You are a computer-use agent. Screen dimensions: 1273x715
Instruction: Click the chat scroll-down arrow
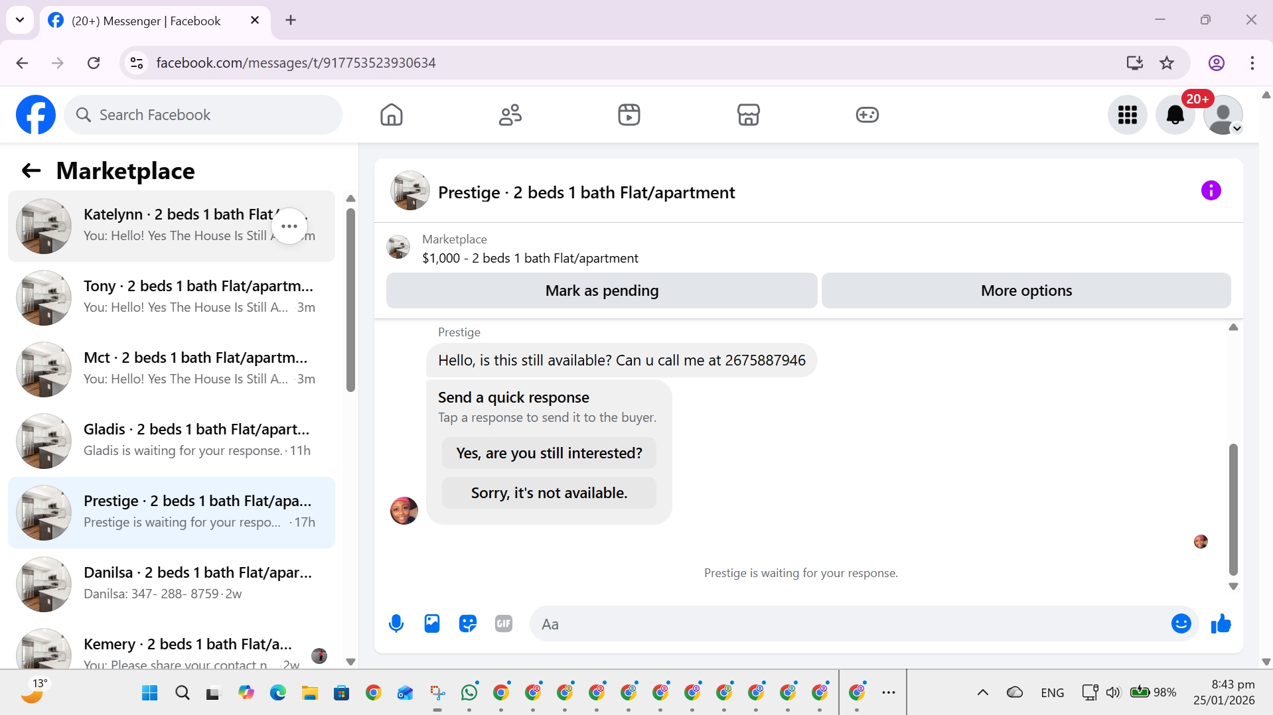pos(1233,586)
